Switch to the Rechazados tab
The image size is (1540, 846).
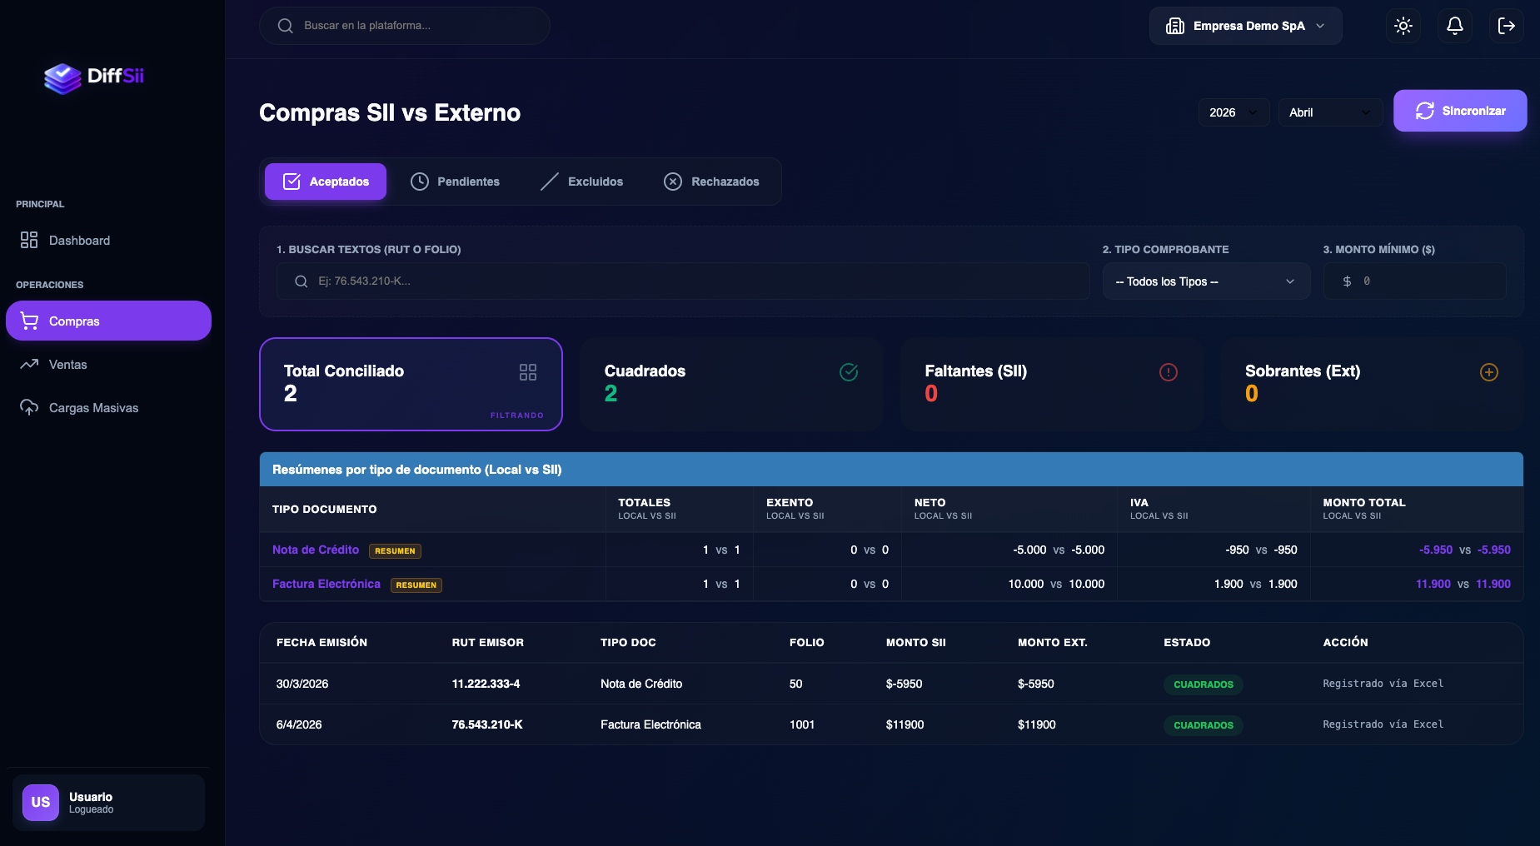(711, 182)
